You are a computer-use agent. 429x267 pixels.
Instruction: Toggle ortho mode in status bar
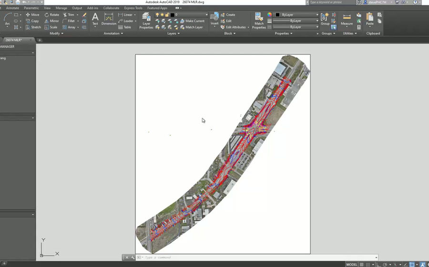coord(378,265)
